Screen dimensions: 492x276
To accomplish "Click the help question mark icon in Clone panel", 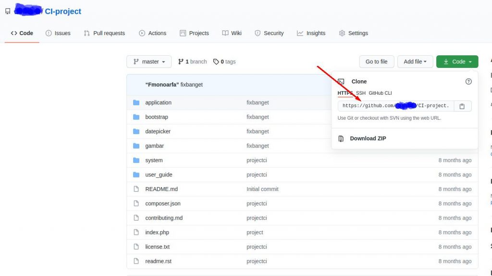I will (x=468, y=82).
